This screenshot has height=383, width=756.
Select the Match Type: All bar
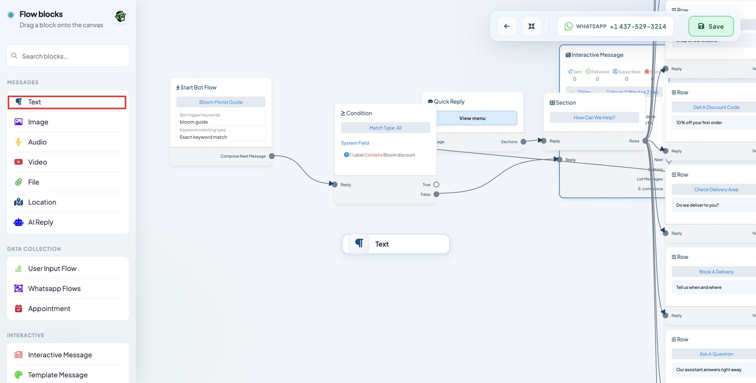(x=386, y=128)
